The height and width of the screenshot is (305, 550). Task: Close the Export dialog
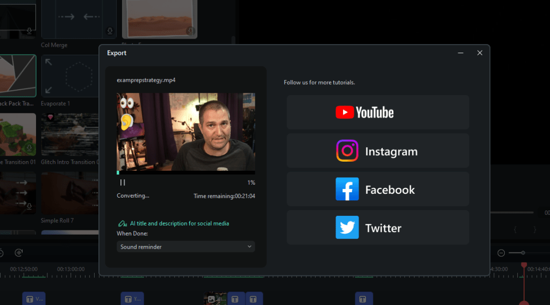[x=480, y=53]
